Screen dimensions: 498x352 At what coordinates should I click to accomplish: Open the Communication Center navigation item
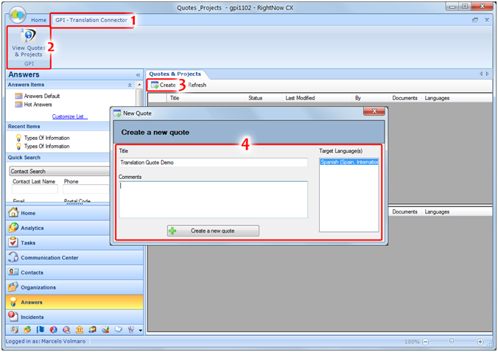pos(49,258)
